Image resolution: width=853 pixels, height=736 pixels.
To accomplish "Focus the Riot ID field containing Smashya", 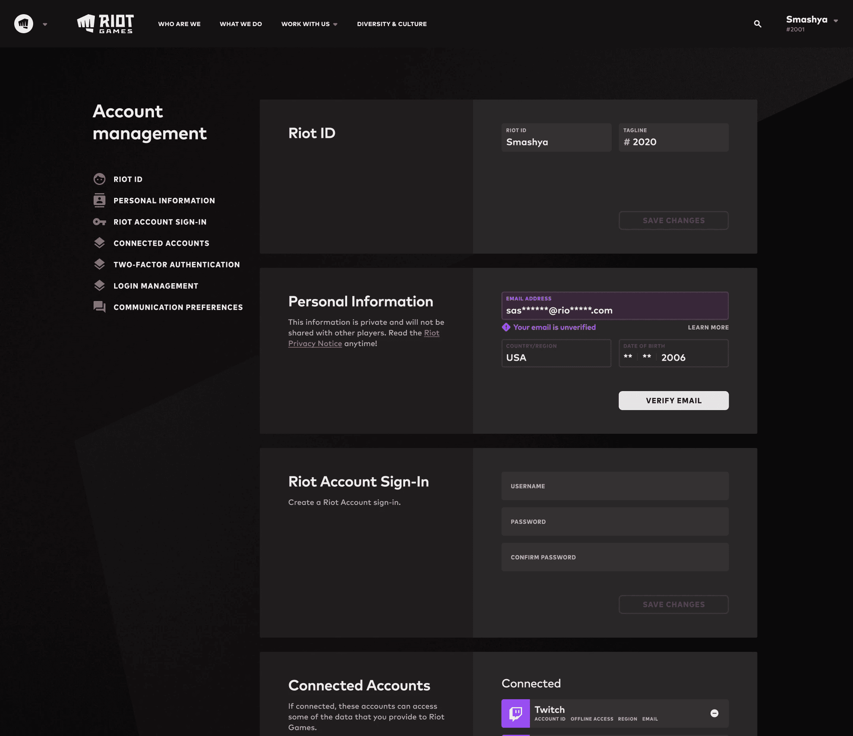I will click(x=556, y=137).
